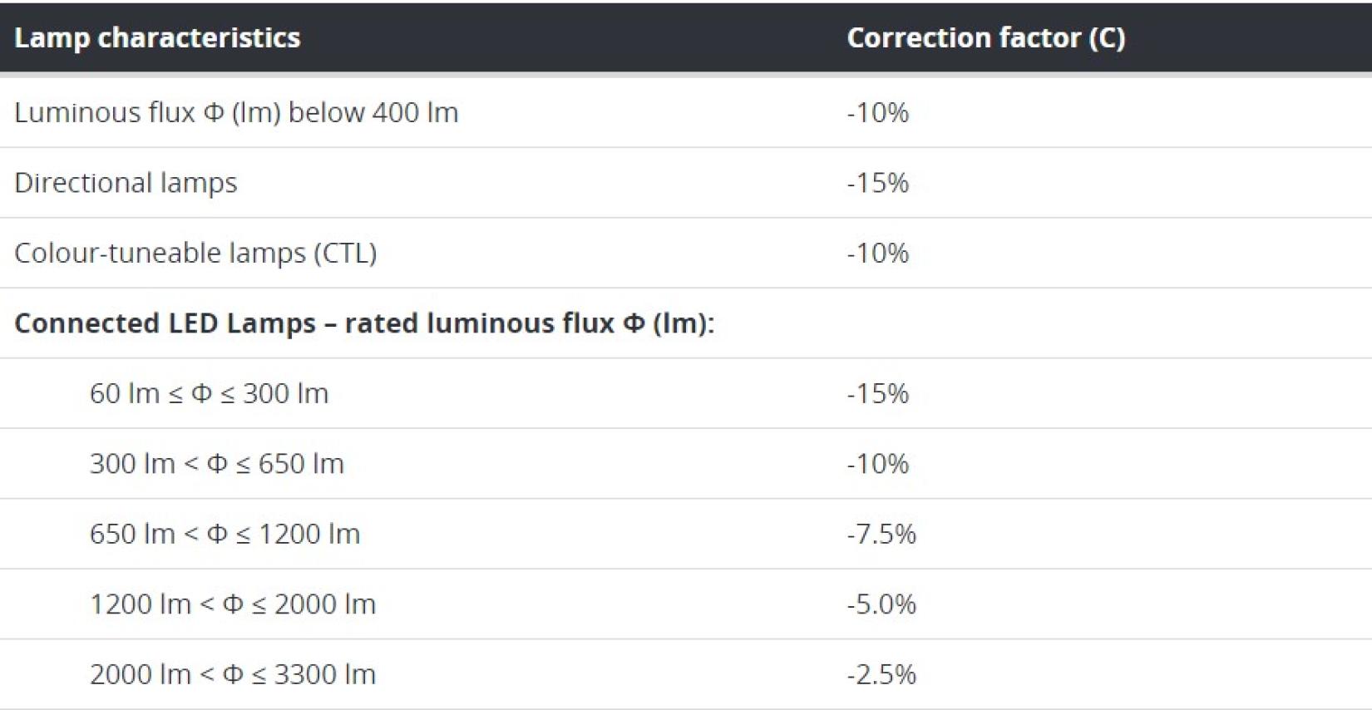1372x710 pixels.
Task: Select the "Directional lamps" row label
Action: click(126, 183)
